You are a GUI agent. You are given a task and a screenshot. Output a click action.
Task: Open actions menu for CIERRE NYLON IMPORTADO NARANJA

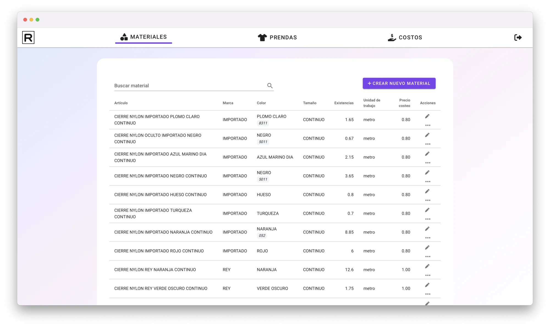428,238
